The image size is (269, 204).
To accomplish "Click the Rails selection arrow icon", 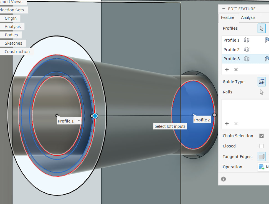I will (262, 92).
